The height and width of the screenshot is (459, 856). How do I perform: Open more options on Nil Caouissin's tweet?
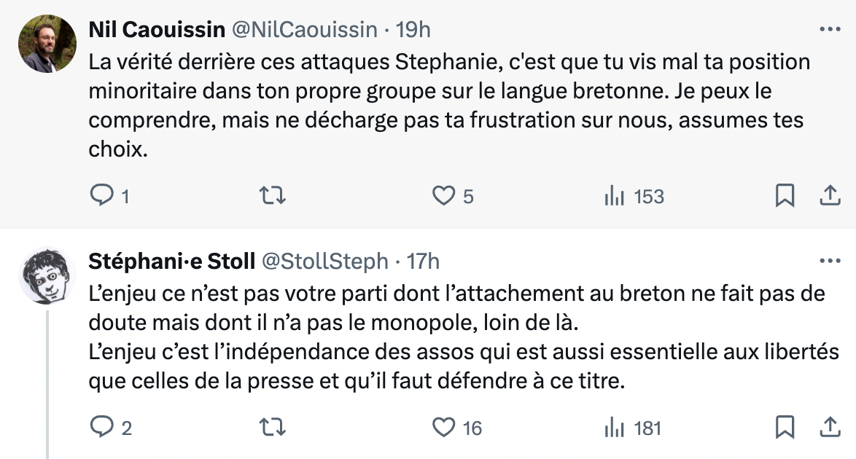point(830,30)
